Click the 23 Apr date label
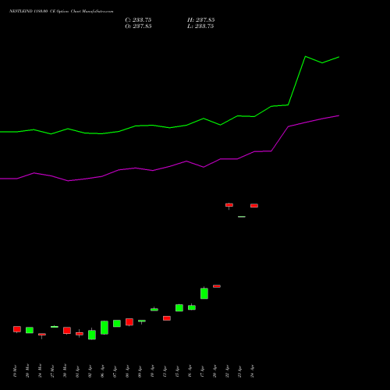 [x=239, y=371]
